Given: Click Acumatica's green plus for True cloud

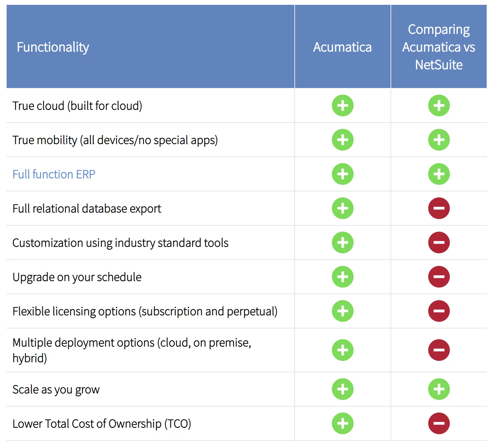Looking at the screenshot, I should [342, 105].
